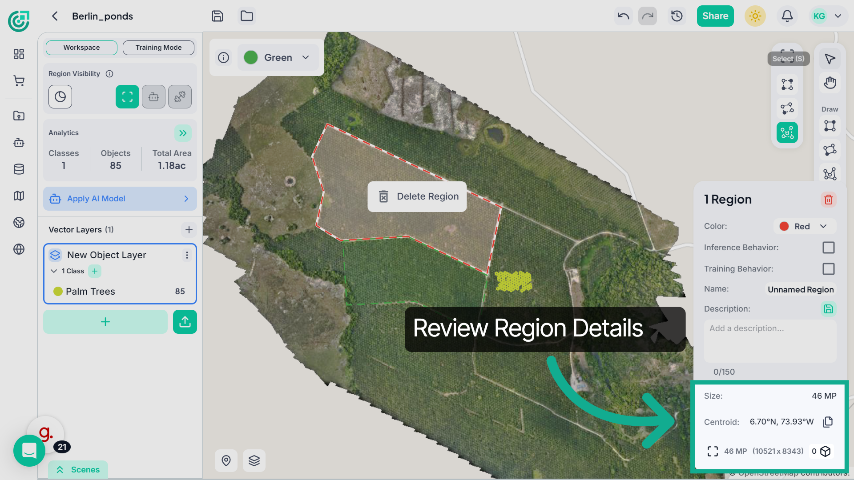This screenshot has height=480, width=854.
Task: Save the region description
Action: (829, 309)
